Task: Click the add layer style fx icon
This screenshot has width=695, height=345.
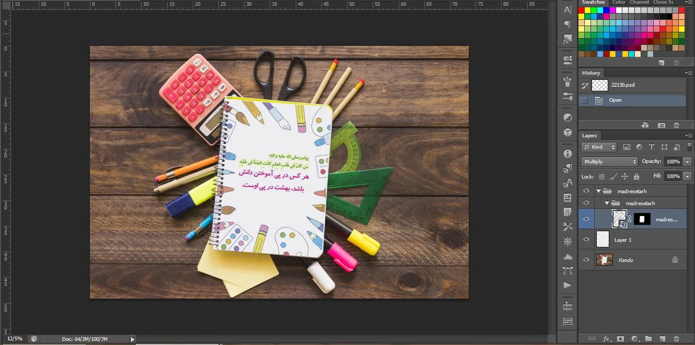Action: pos(607,339)
